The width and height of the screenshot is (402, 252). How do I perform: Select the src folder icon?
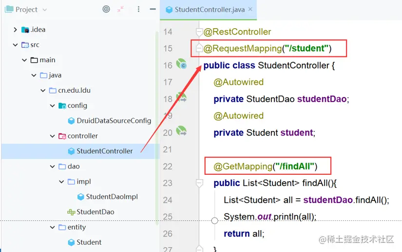point(25,45)
